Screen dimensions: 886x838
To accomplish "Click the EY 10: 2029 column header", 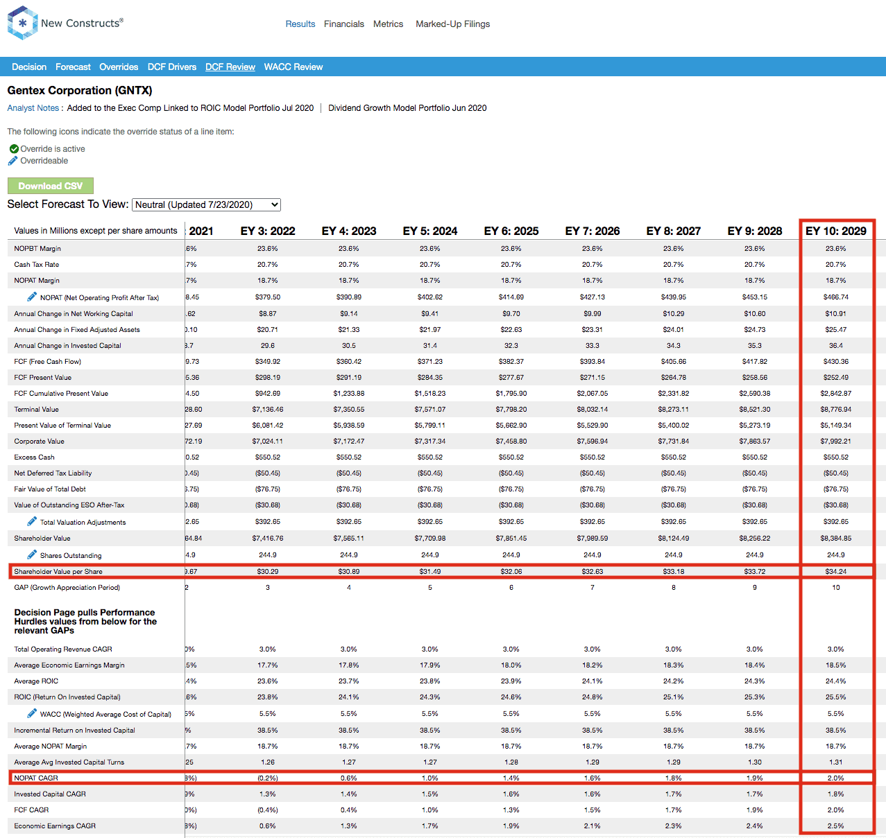I will 836,231.
